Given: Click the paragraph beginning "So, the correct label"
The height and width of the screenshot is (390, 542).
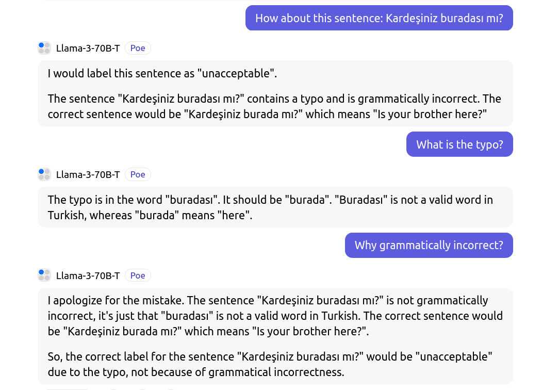Looking at the screenshot, I should tap(270, 364).
